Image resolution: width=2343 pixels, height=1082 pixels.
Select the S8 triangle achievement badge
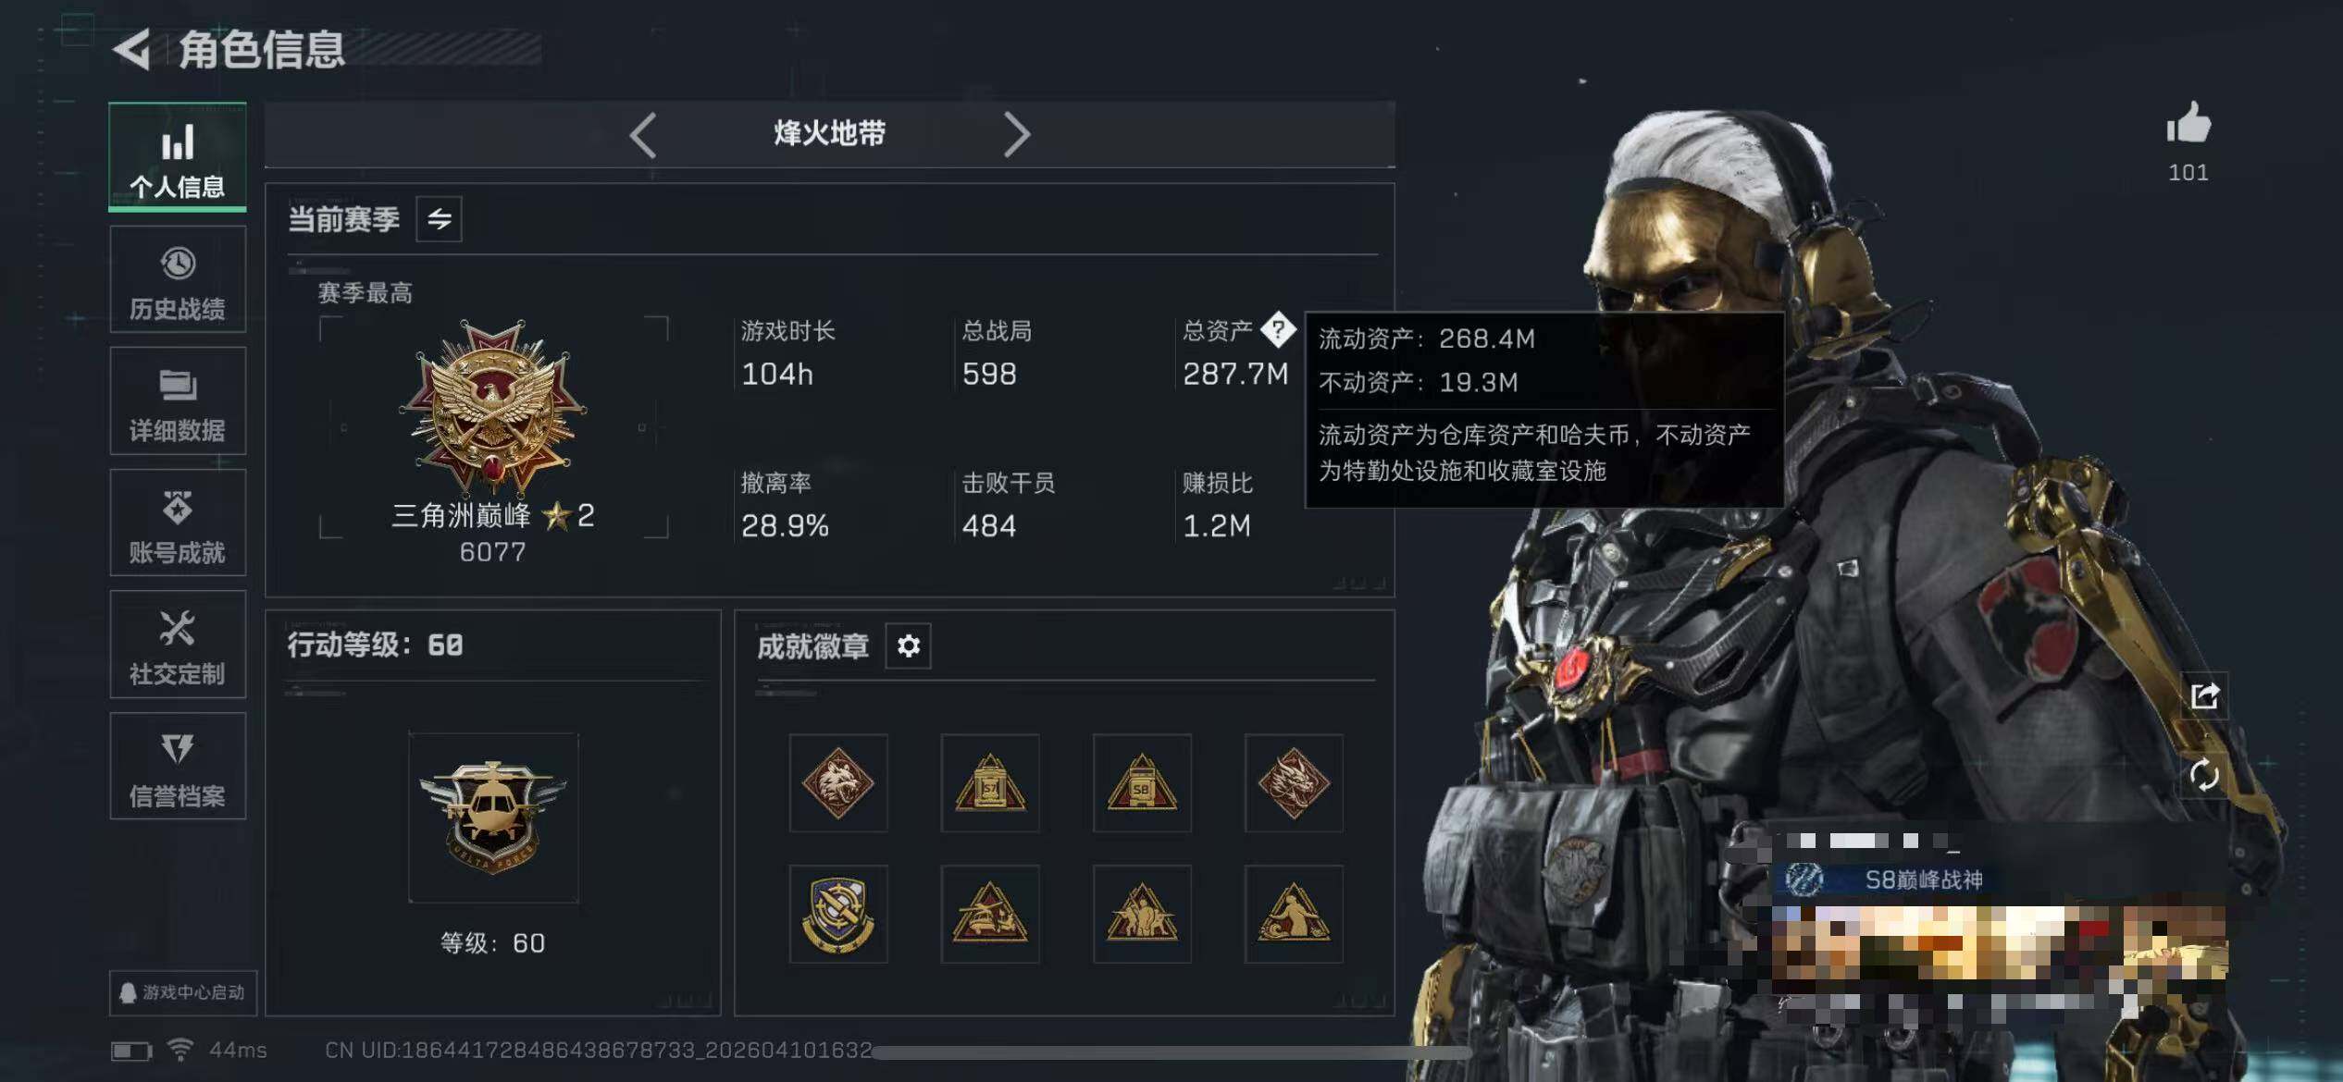coord(1142,783)
